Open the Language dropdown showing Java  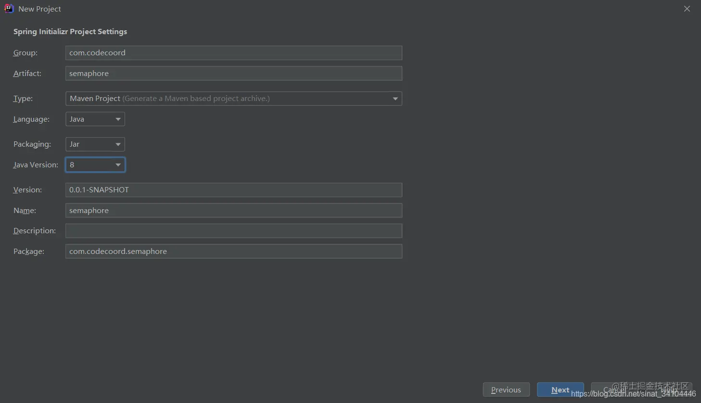coord(95,119)
